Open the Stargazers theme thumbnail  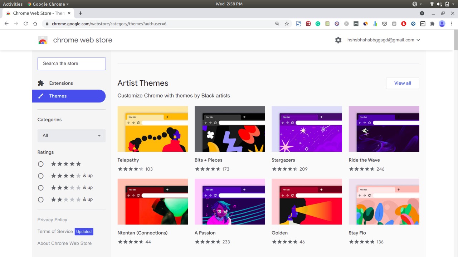307,129
